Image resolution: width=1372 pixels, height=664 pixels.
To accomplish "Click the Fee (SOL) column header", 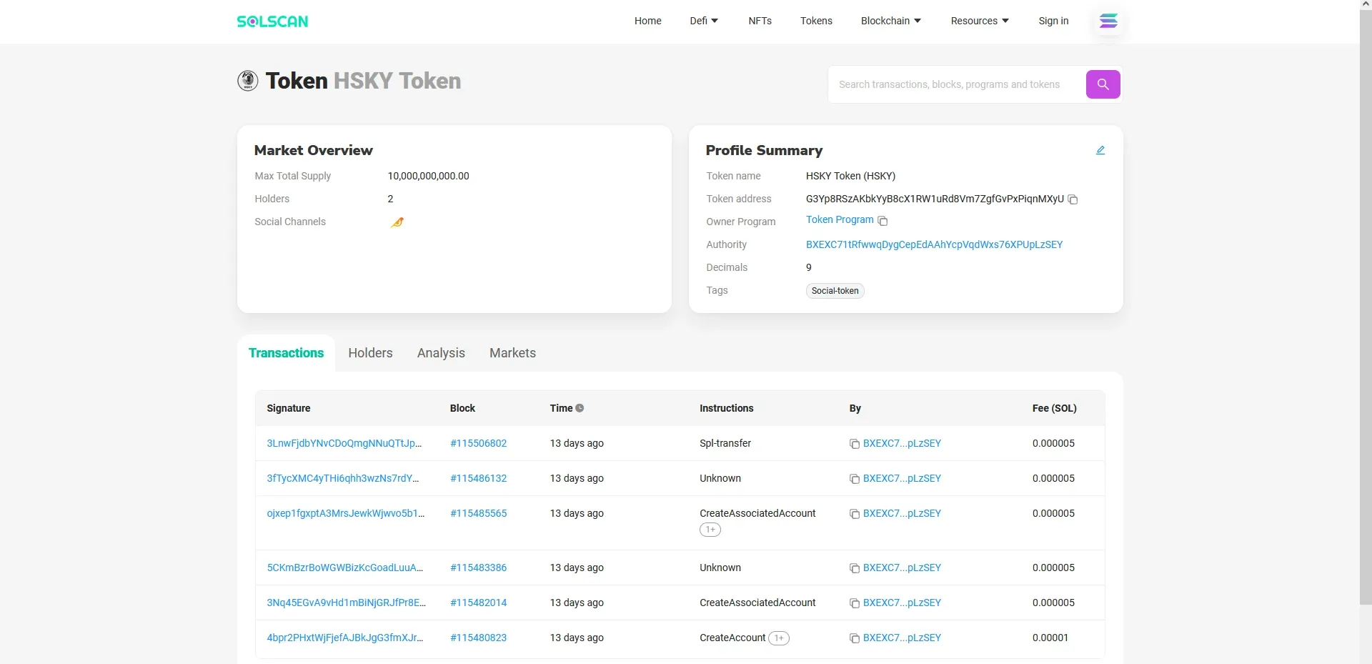I will (1054, 408).
